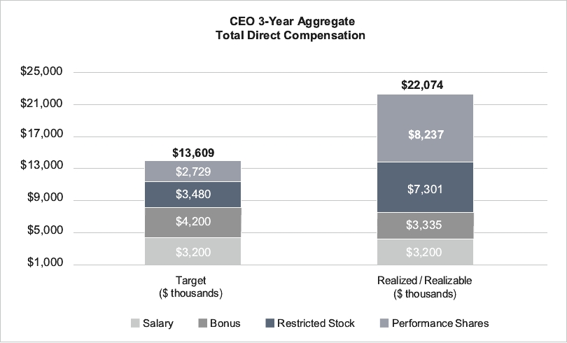This screenshot has height=343, width=567.
Task: Click the Realized $8,237 performance shares segment
Action: pyautogui.click(x=425, y=134)
